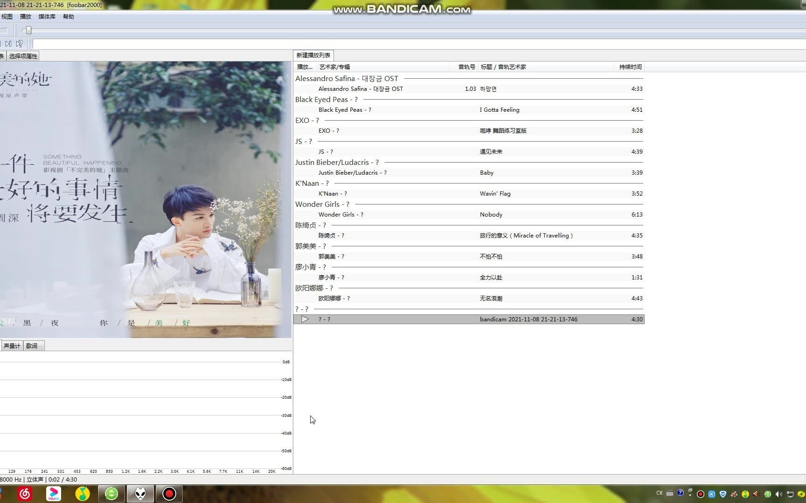Select the bandicam 2021-11-08 21-21-13-746 track
Image resolution: width=806 pixels, height=503 pixels.
469,319
